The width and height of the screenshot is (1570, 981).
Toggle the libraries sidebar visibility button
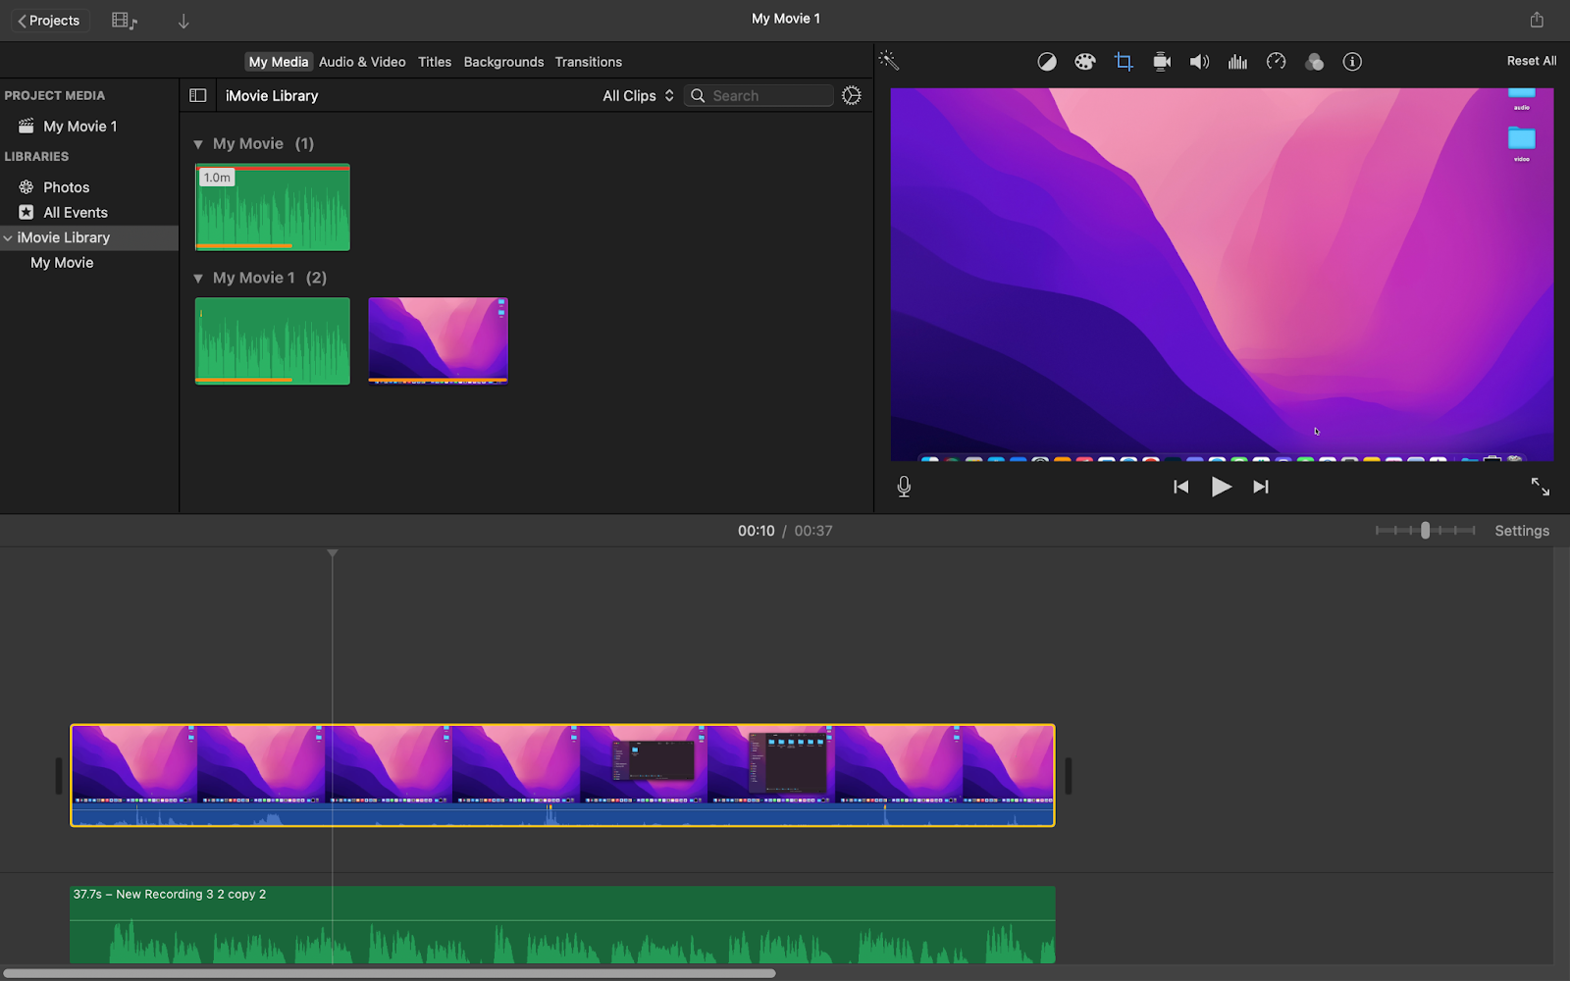197,95
